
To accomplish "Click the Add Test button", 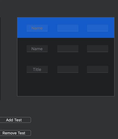I will tap(15, 120).
